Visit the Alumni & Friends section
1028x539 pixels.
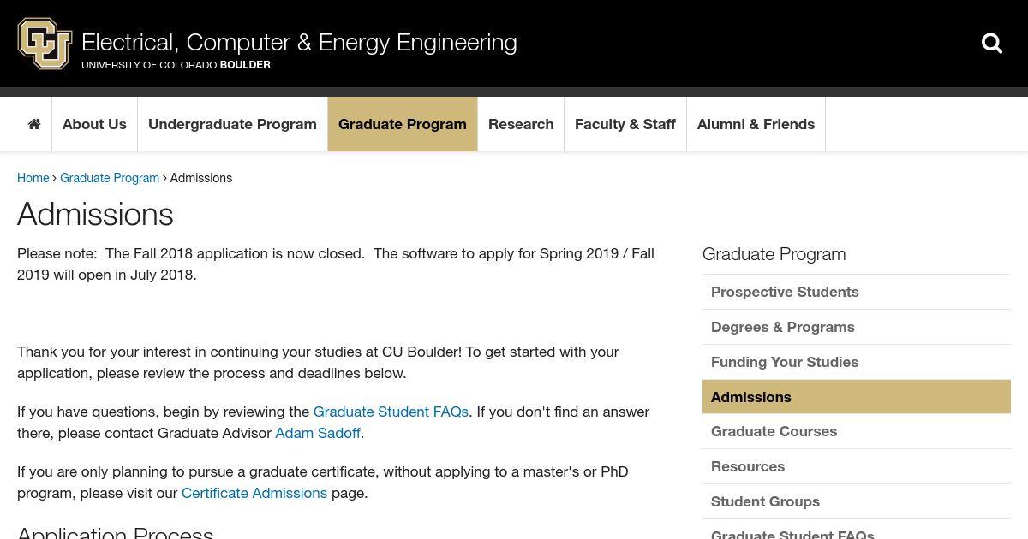[756, 124]
